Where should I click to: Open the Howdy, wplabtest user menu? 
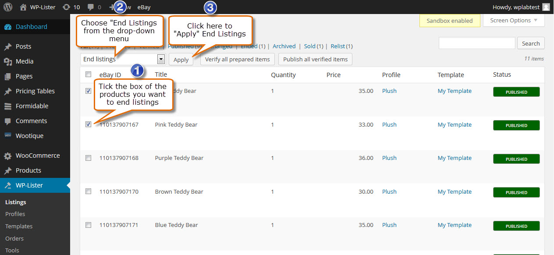[521, 7]
